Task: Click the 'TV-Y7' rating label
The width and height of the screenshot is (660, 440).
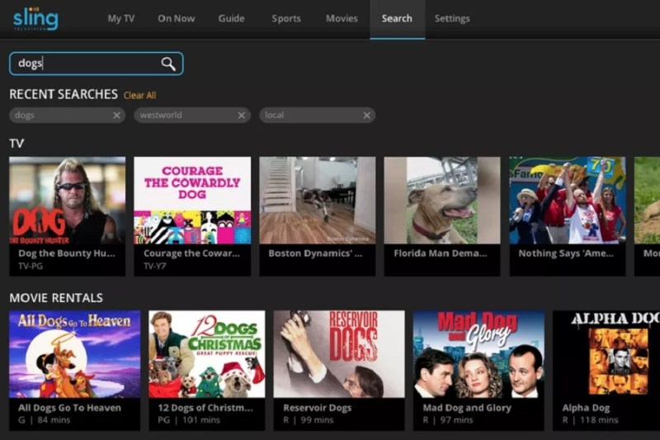Action: tap(155, 266)
